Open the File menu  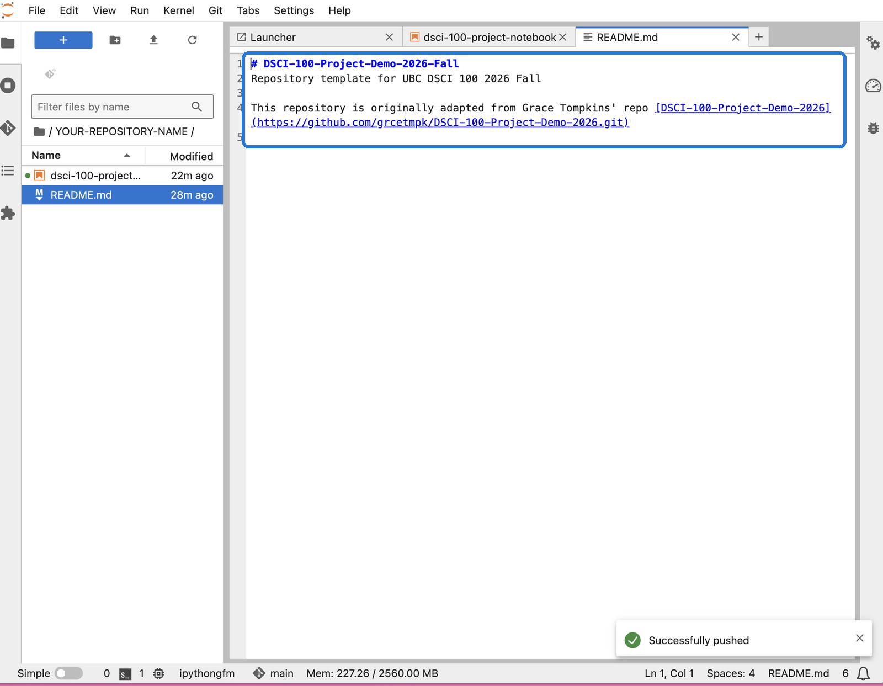pos(37,10)
